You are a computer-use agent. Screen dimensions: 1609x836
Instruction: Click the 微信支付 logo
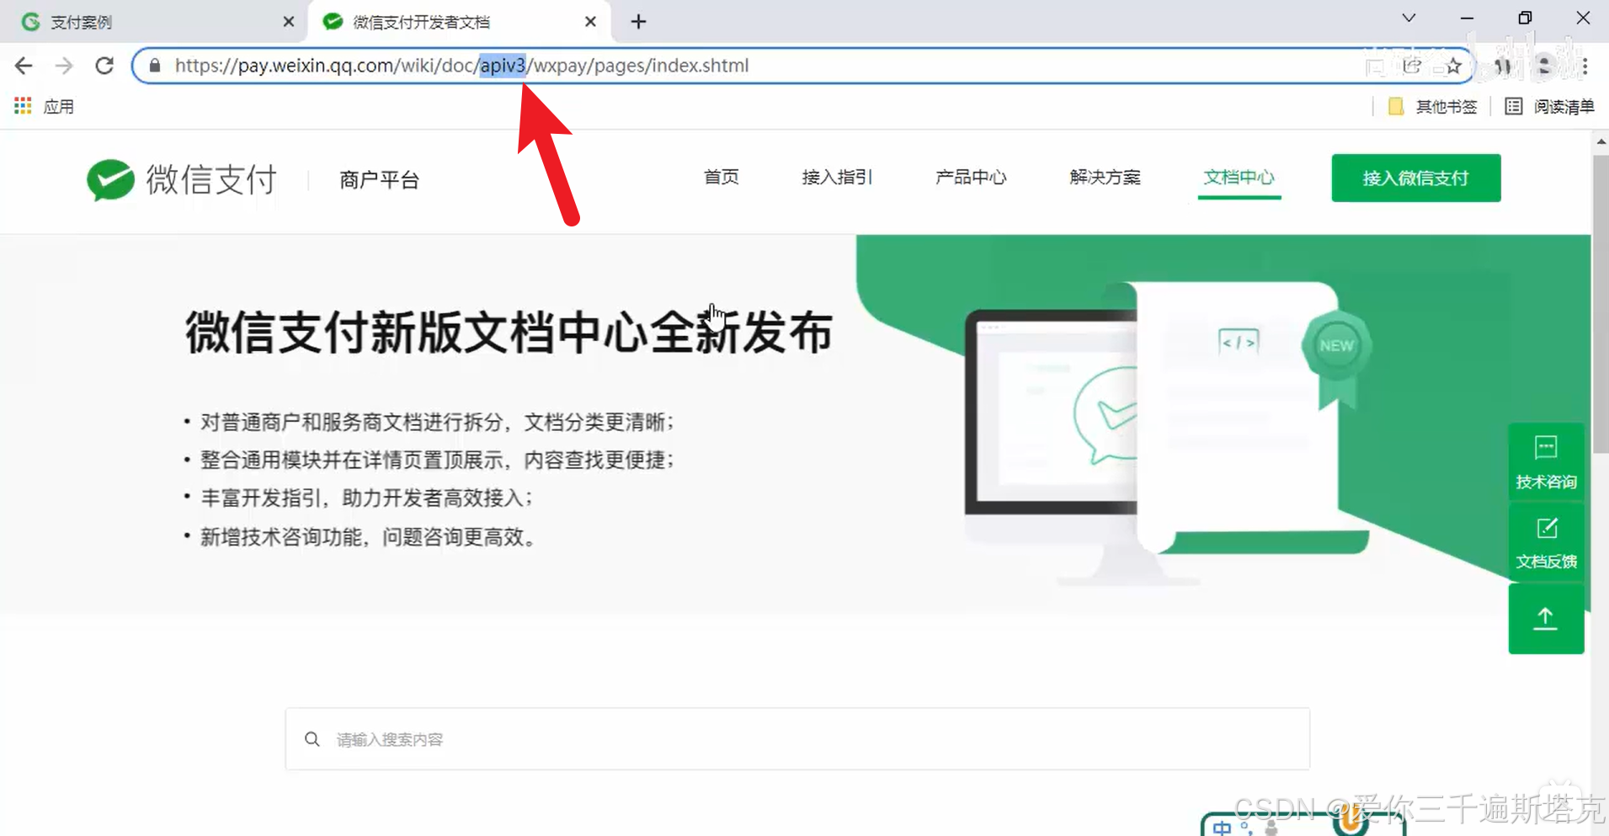[182, 179]
